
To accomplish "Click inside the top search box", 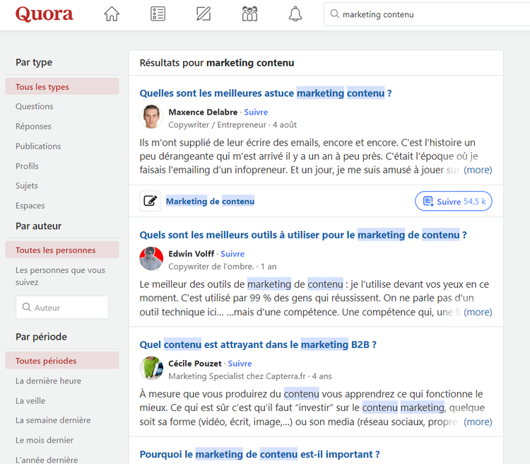I will click(427, 14).
